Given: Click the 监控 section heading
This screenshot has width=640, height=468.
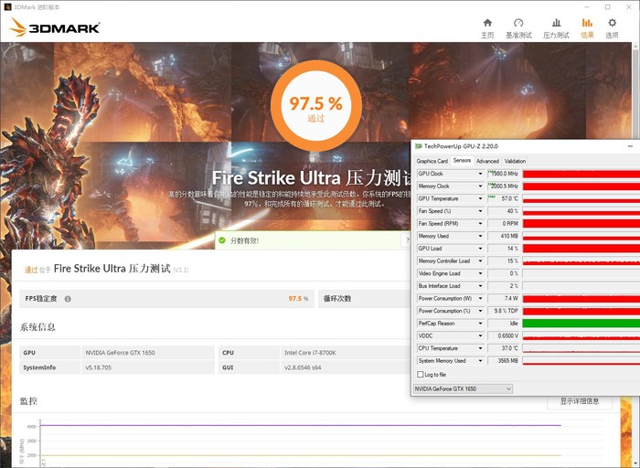Looking at the screenshot, I should tap(28, 401).
